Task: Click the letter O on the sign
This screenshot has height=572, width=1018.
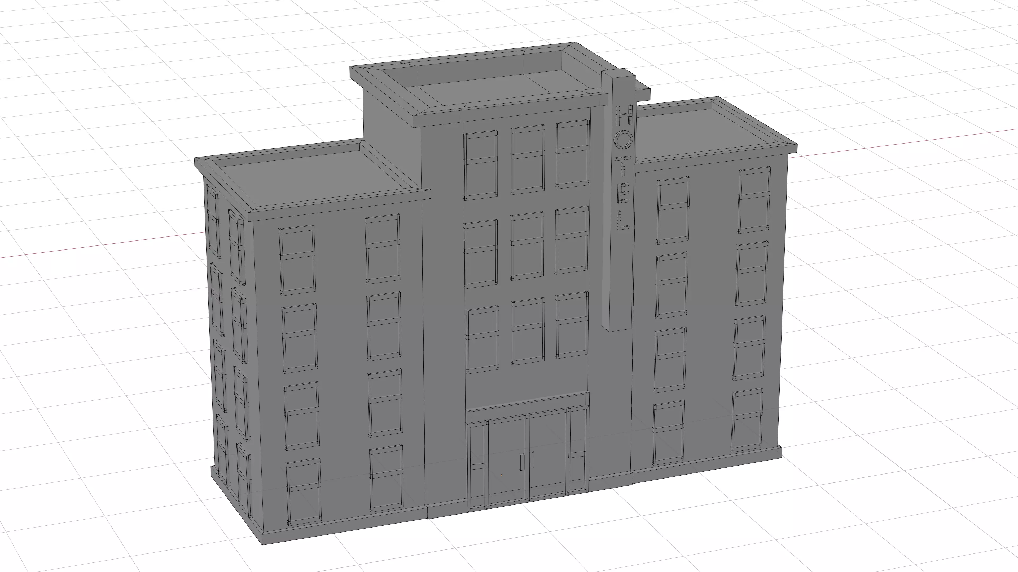Action: (624, 140)
